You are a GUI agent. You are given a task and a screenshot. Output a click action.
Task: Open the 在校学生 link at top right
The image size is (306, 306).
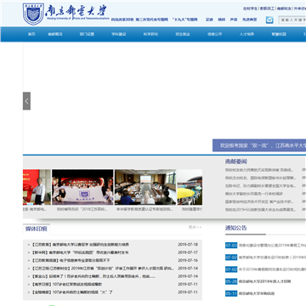click(250, 8)
